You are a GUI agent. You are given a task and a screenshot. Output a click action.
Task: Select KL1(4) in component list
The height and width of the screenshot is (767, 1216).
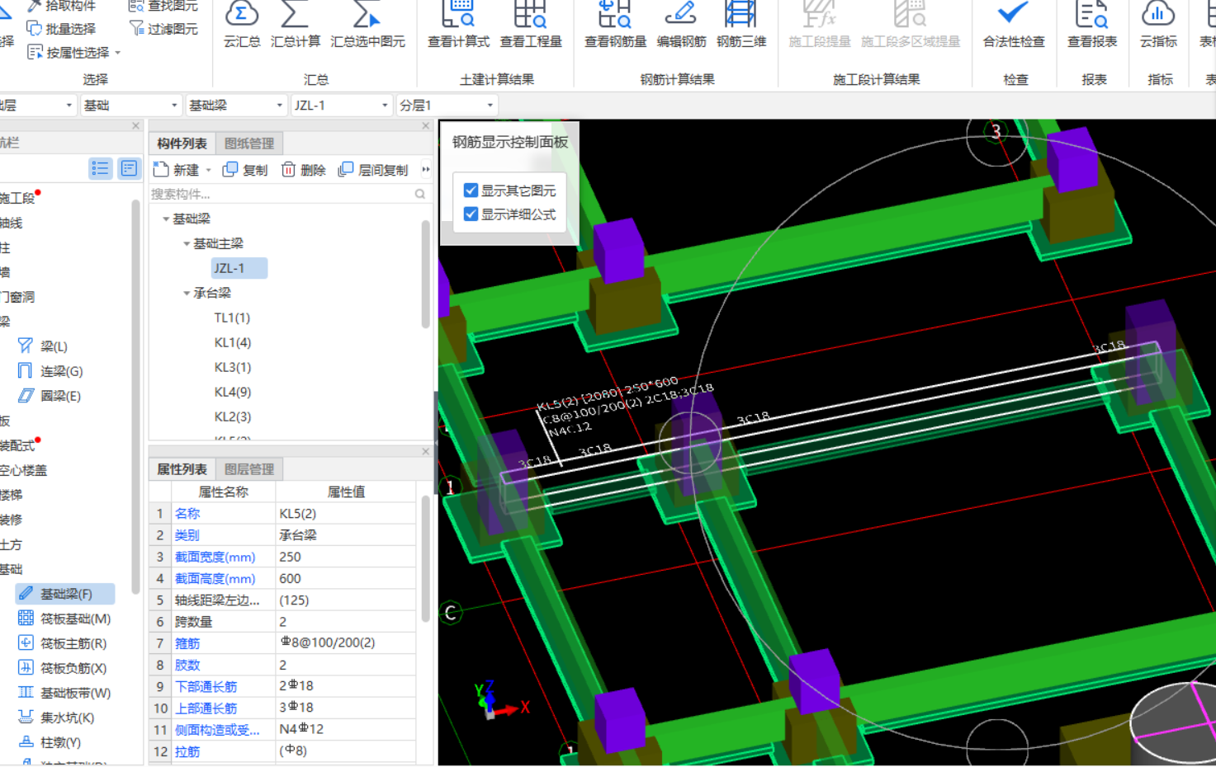click(x=233, y=342)
